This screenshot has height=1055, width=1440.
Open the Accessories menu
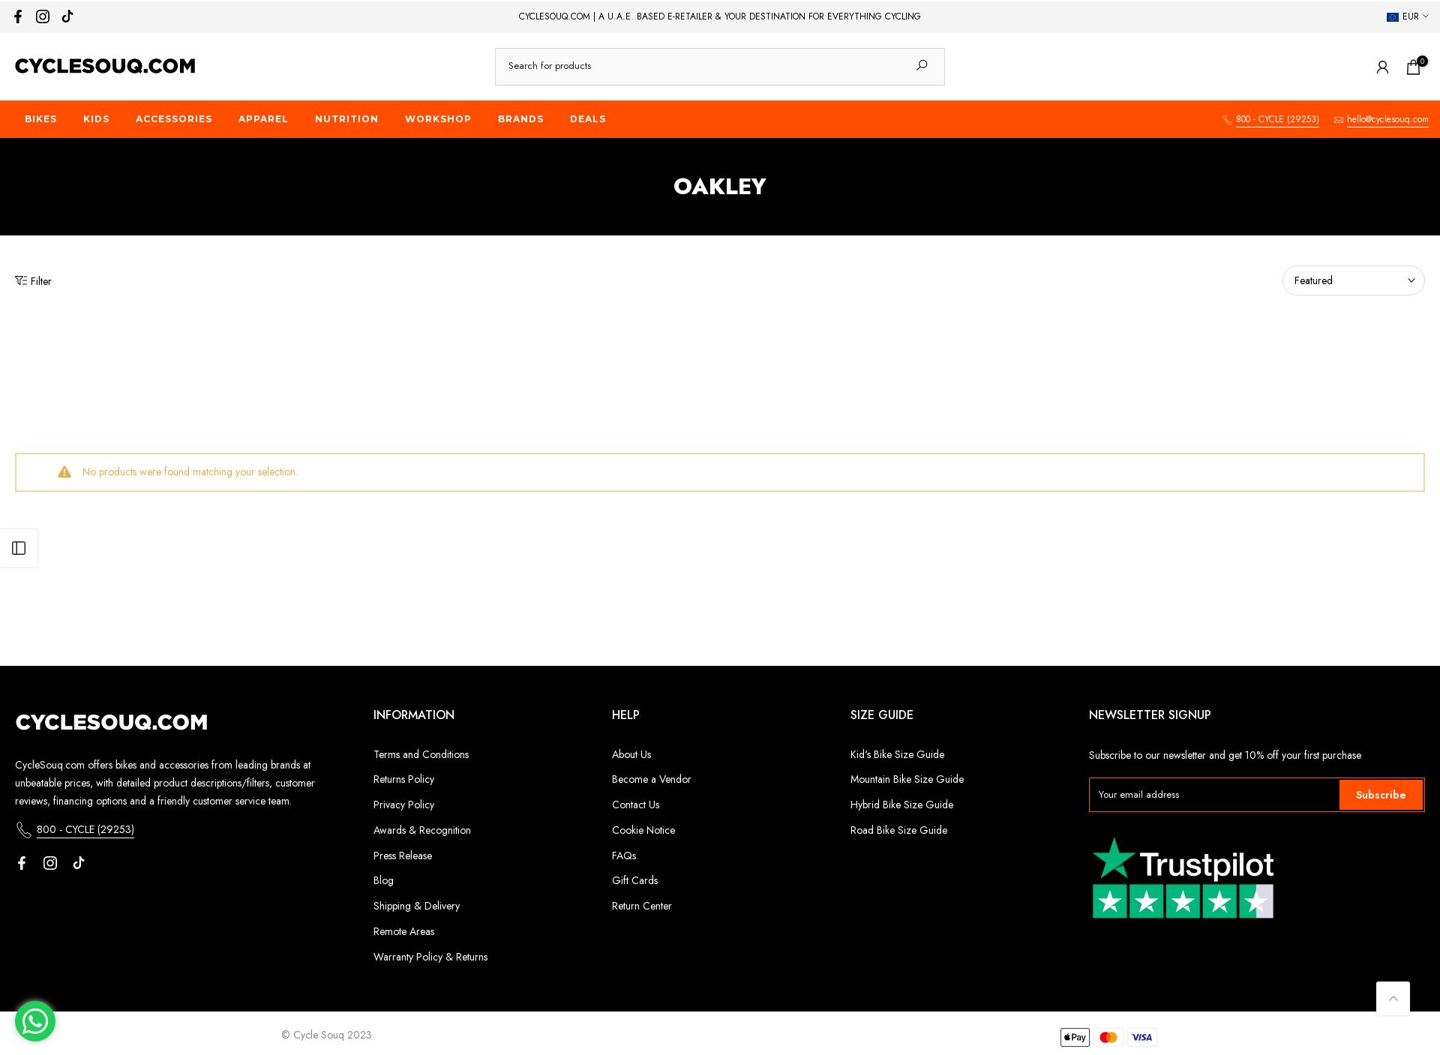pos(174,119)
